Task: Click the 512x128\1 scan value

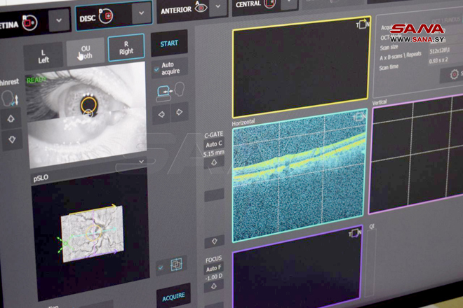Action: (x=440, y=50)
